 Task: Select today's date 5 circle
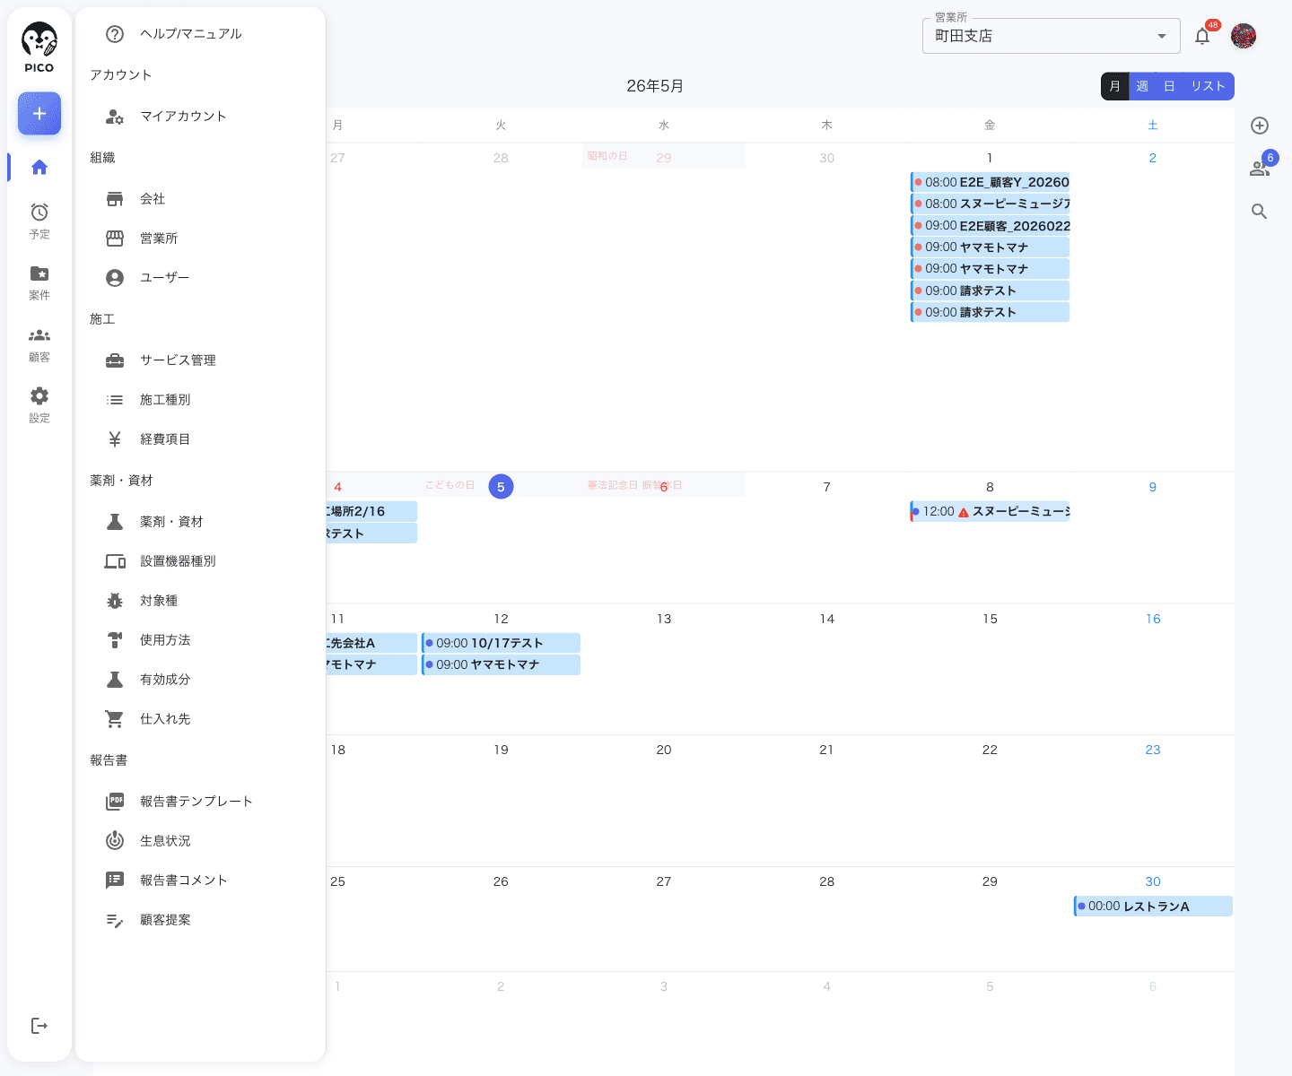pos(501,487)
